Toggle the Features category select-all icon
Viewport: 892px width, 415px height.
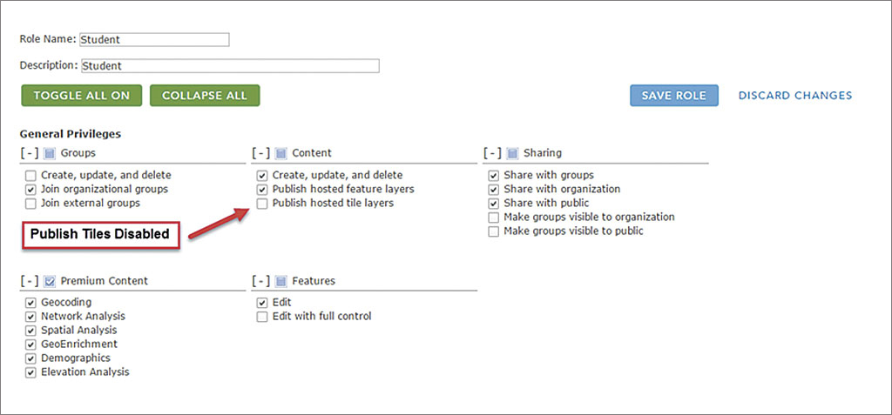280,281
